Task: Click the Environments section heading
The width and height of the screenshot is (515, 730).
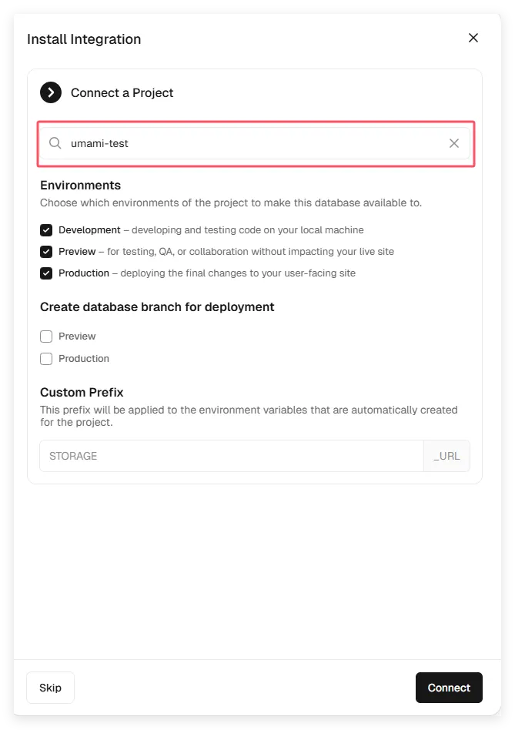Action: (x=80, y=186)
